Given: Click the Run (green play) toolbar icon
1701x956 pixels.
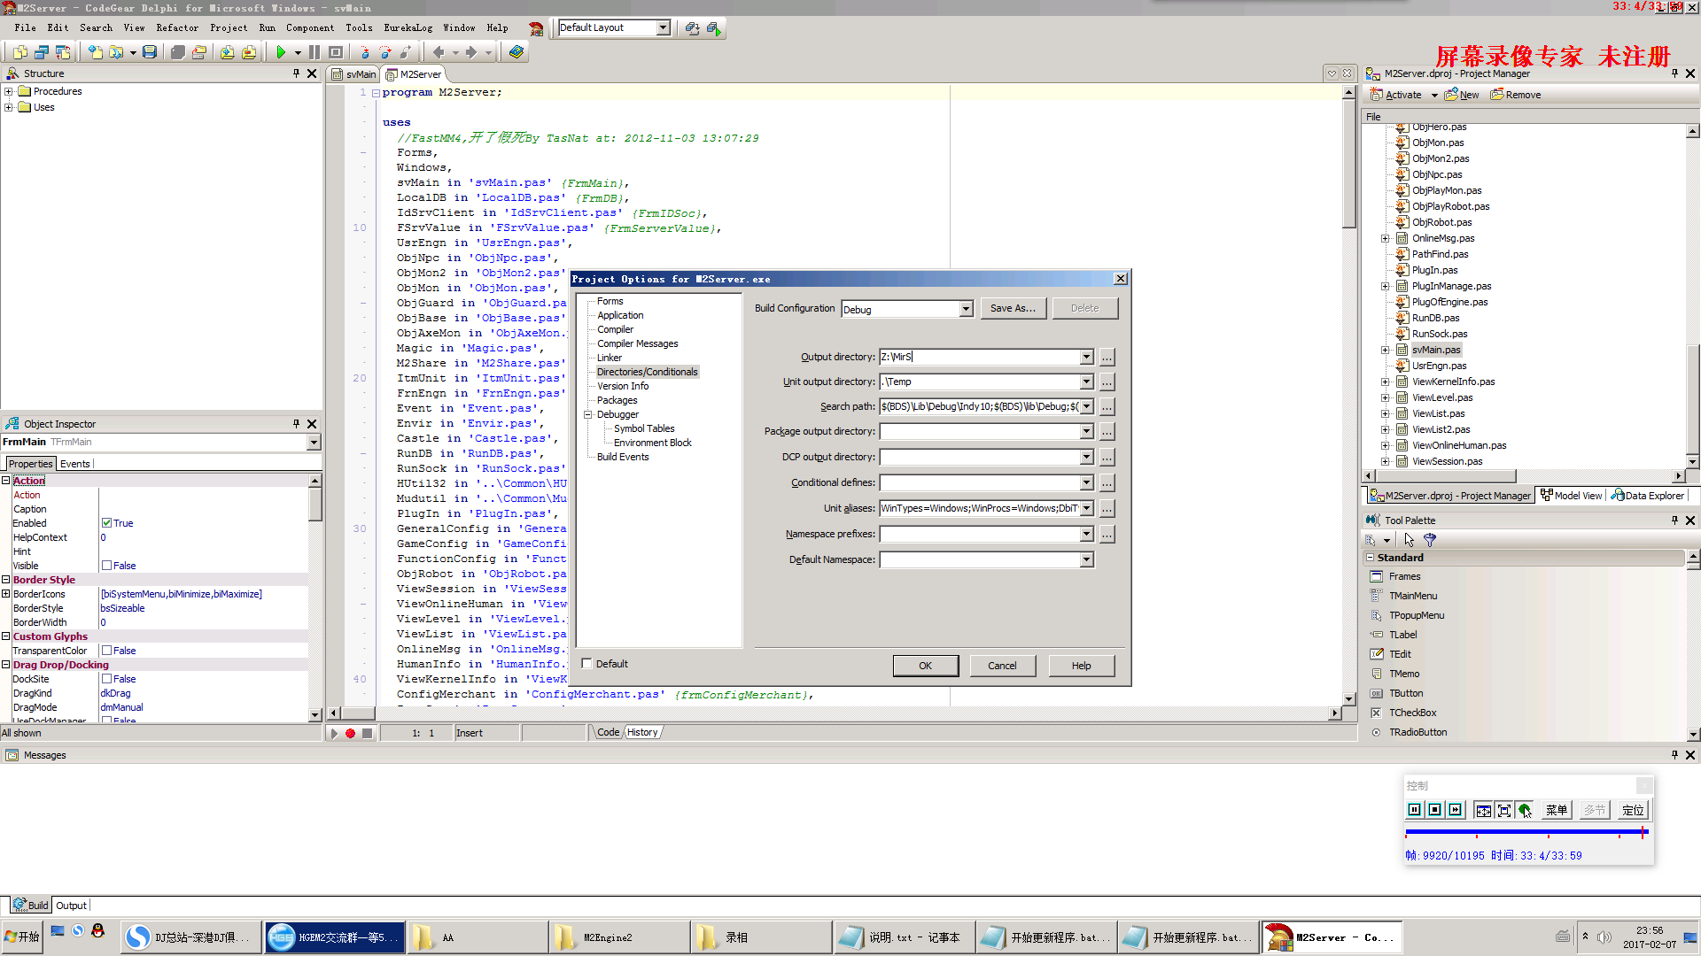Looking at the screenshot, I should pyautogui.click(x=281, y=52).
